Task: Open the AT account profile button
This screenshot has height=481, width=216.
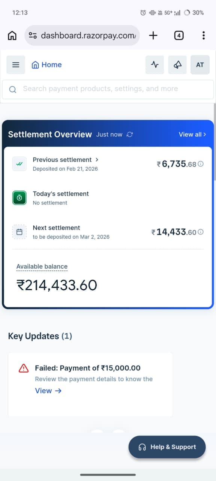Action: click(x=200, y=65)
